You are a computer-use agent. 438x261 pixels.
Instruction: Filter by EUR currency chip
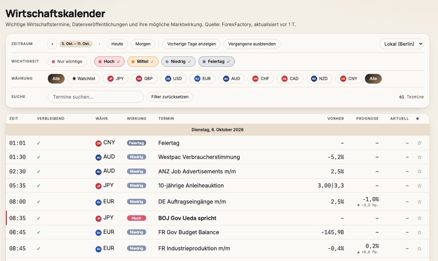coord(203,78)
